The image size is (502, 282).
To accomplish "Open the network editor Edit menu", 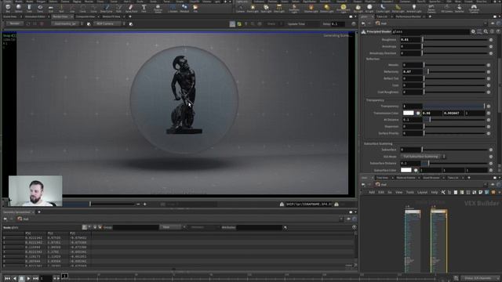I will click(x=381, y=192).
